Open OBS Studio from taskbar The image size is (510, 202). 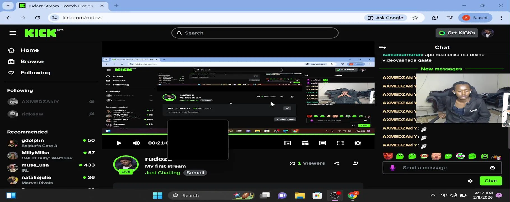pyautogui.click(x=335, y=196)
